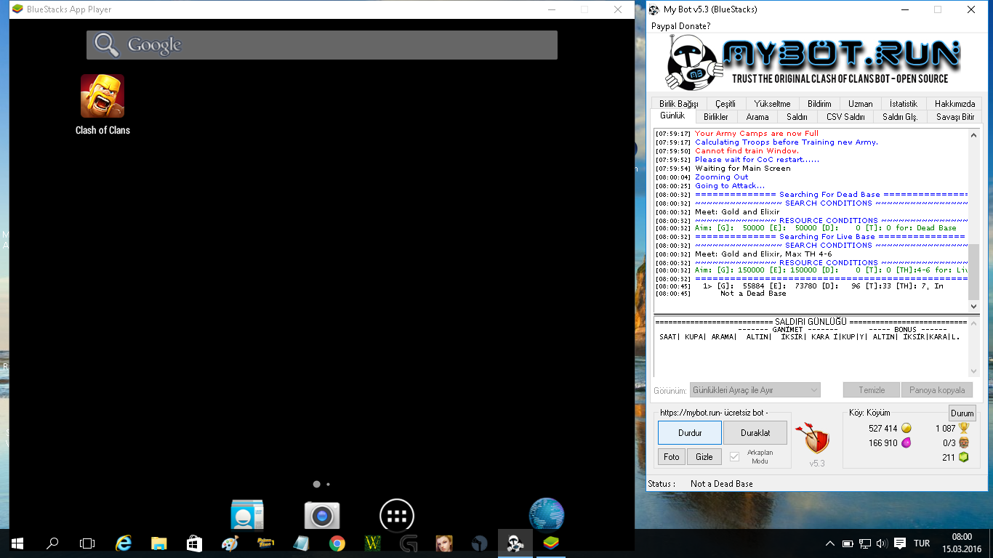Open the BlueStacks app drawer icon
993x558 pixels.
[396, 516]
